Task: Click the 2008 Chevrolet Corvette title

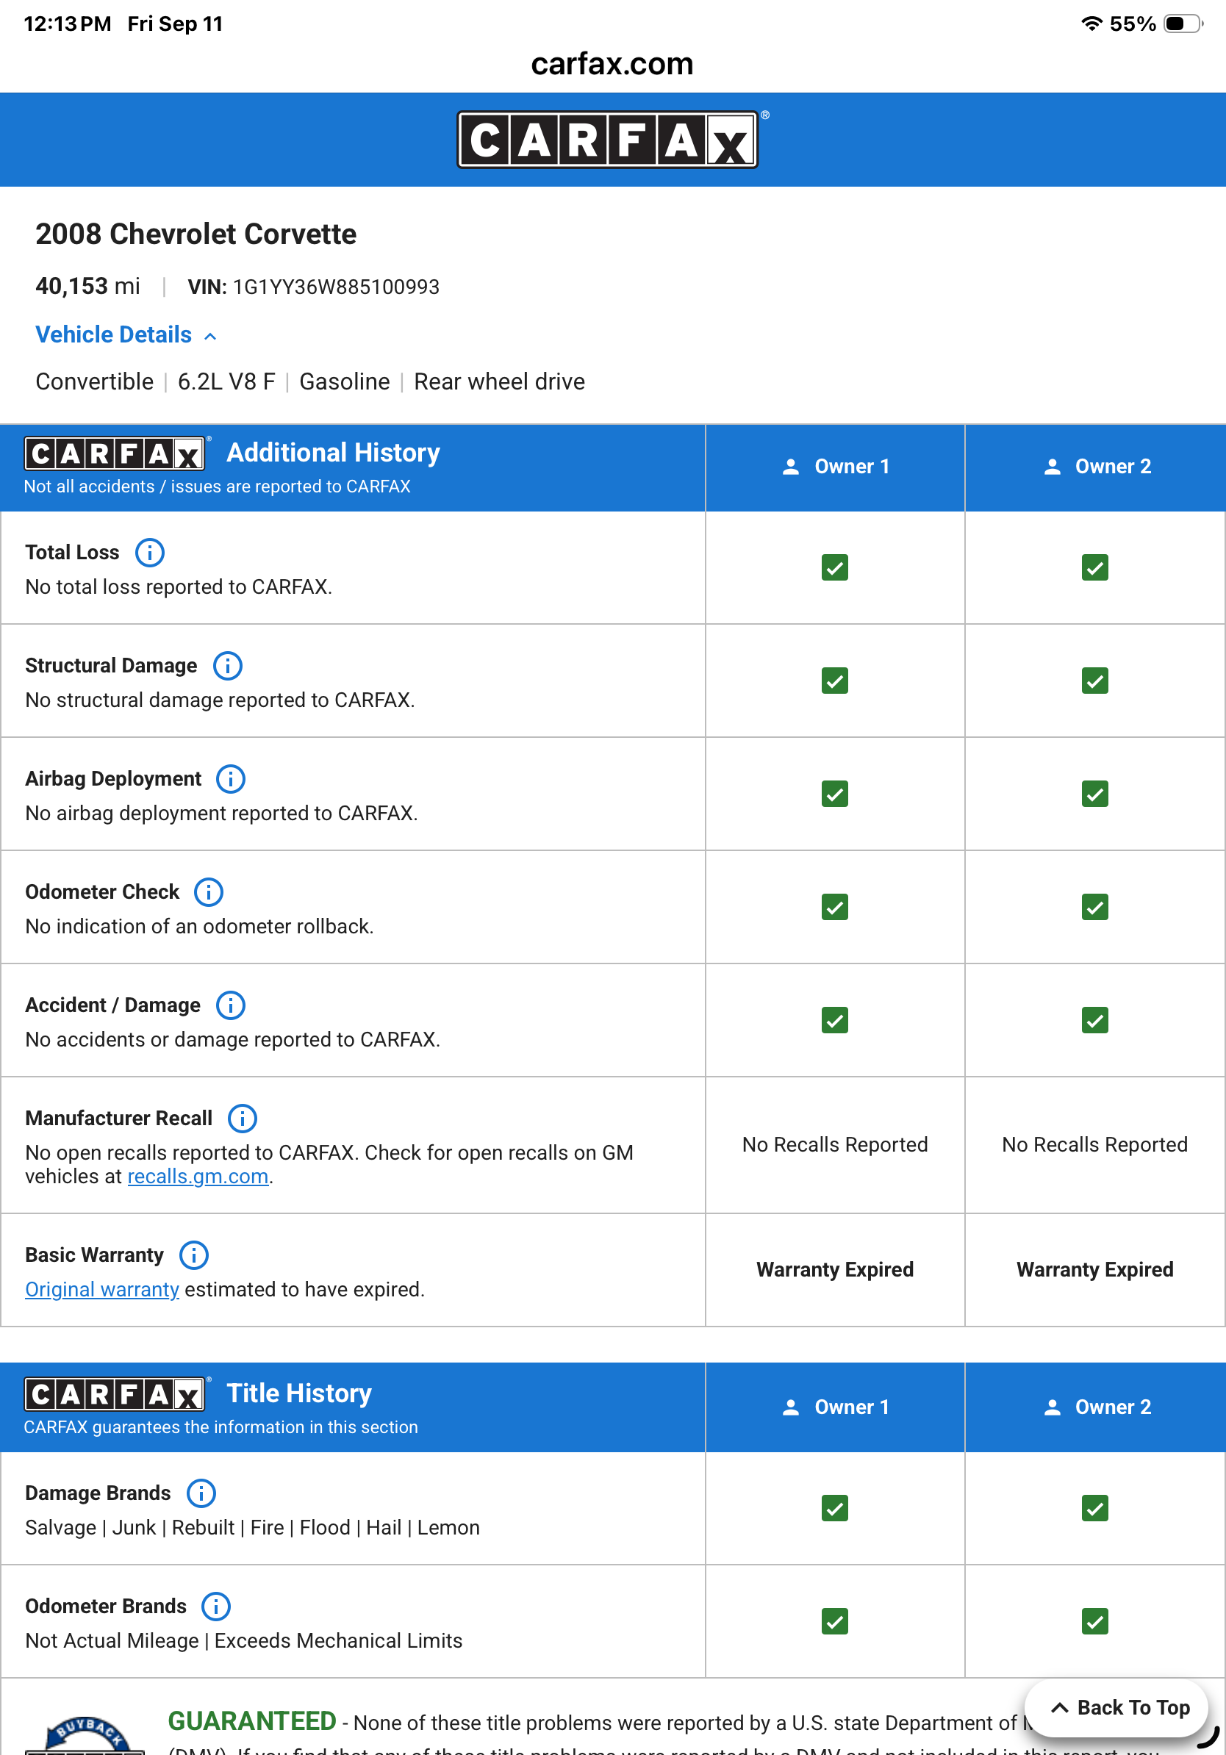Action: tap(196, 234)
